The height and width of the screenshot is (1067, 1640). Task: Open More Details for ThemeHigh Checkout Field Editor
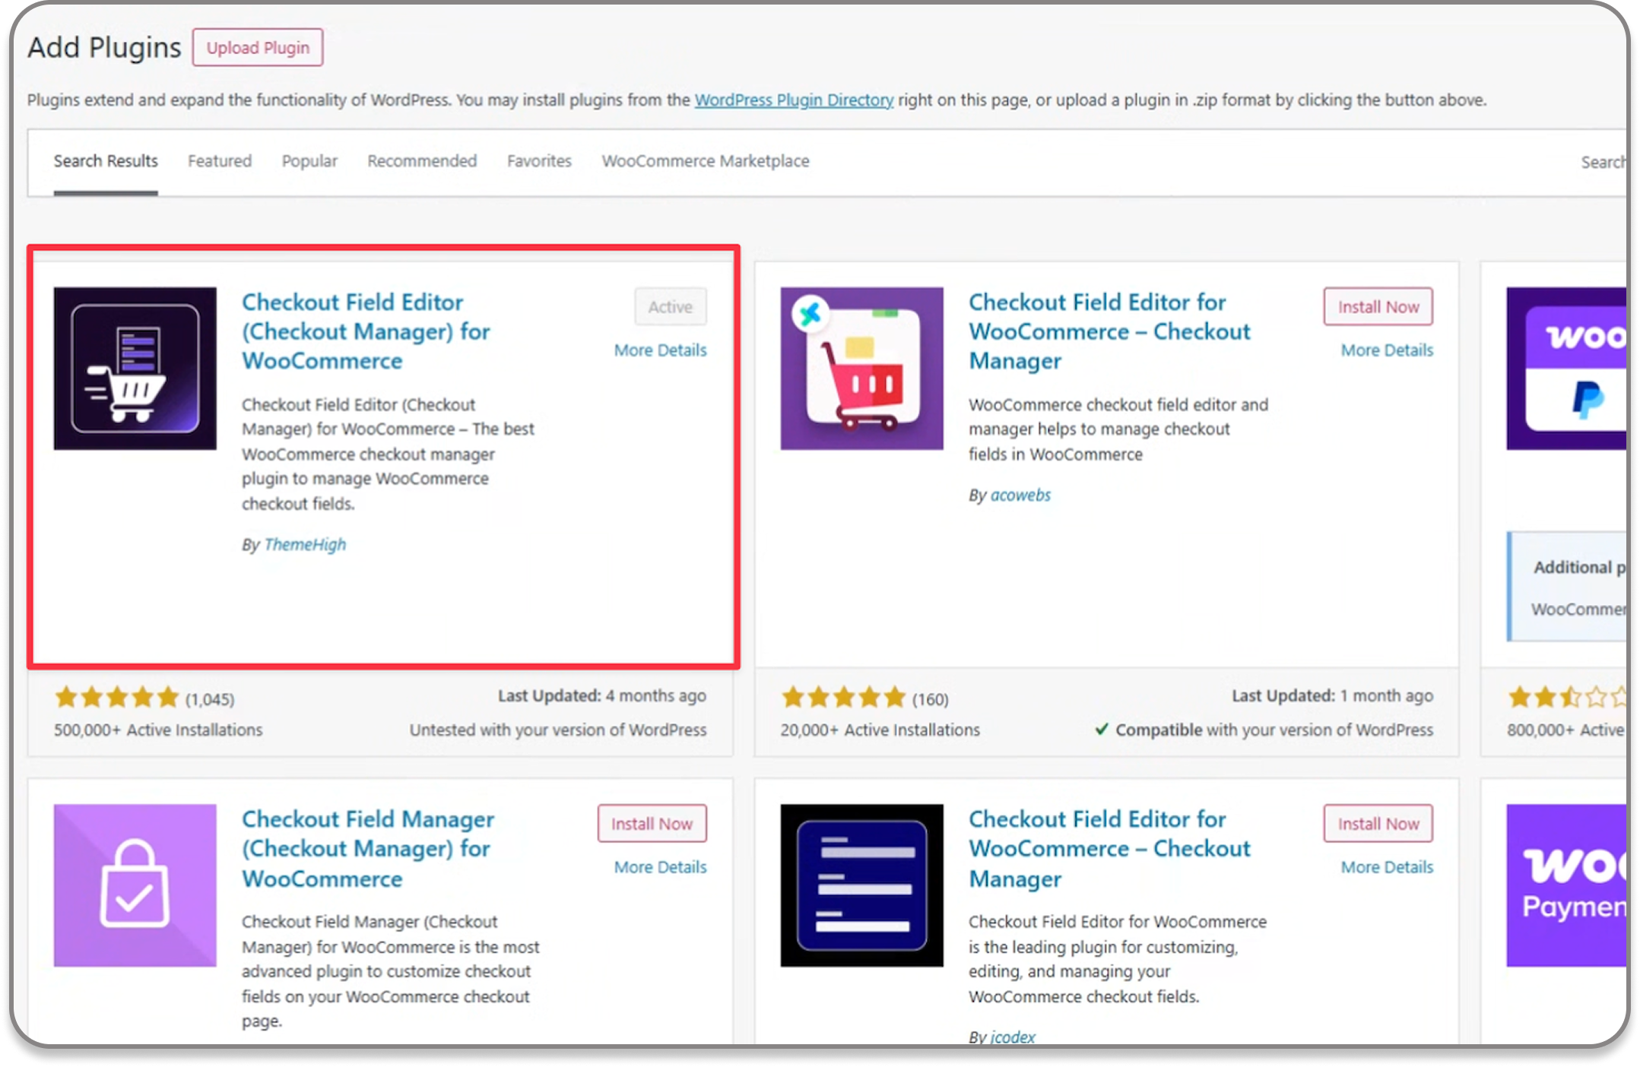(660, 350)
